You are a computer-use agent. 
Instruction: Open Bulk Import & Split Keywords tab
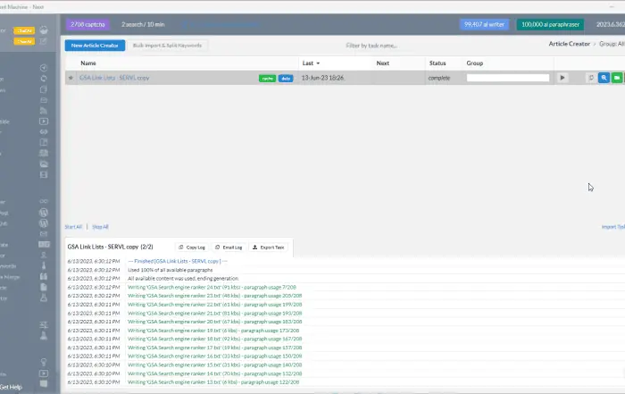click(x=167, y=45)
